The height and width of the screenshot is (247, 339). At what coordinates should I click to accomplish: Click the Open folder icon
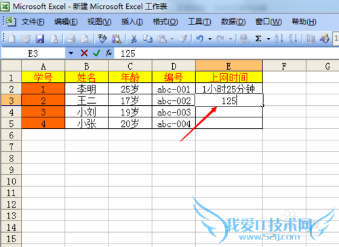pos(26,39)
